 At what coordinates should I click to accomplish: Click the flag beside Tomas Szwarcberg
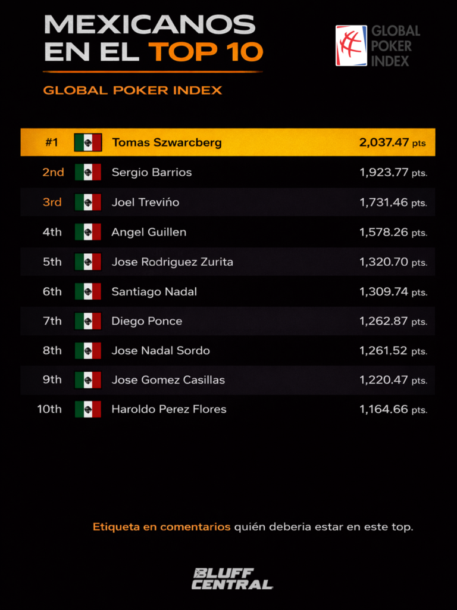pyautogui.click(x=88, y=142)
